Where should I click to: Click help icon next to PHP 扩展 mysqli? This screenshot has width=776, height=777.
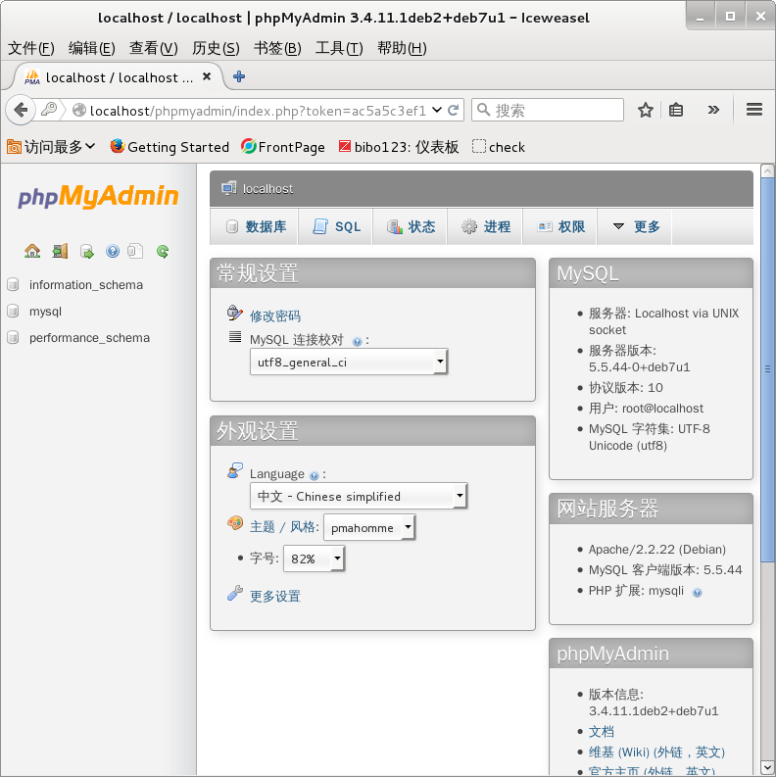tap(698, 592)
